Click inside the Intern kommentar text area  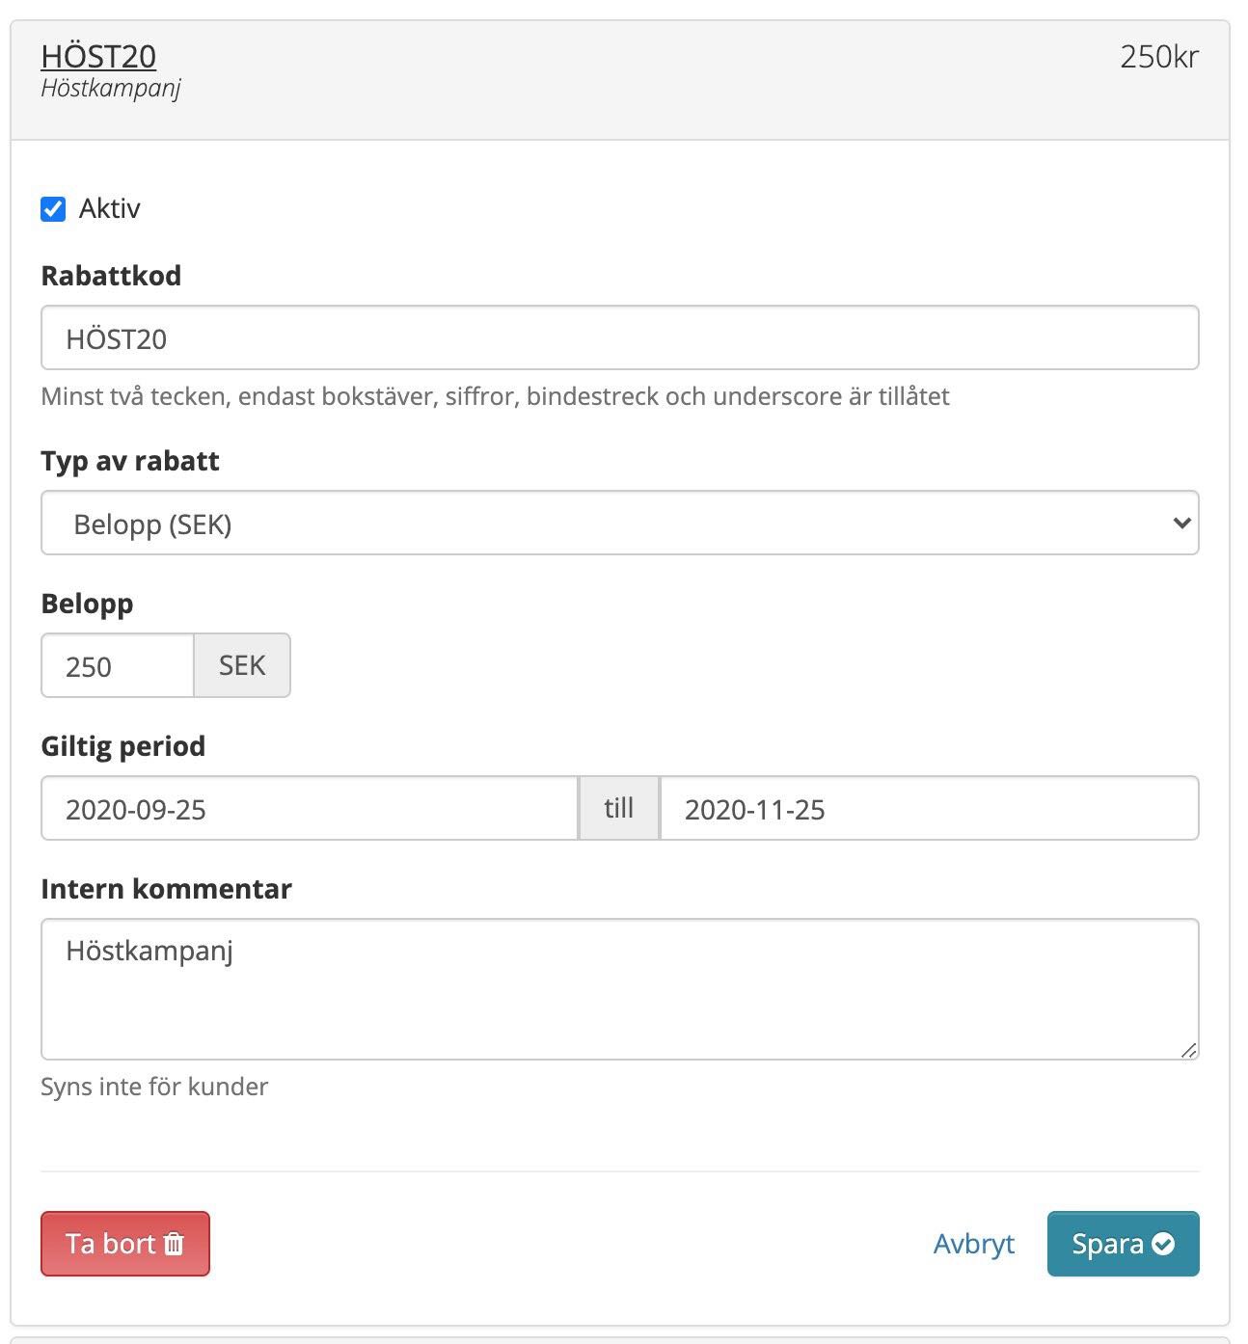click(x=617, y=989)
